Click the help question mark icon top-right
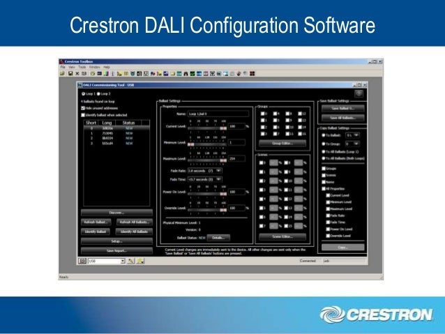The image size is (445, 334). point(359,93)
